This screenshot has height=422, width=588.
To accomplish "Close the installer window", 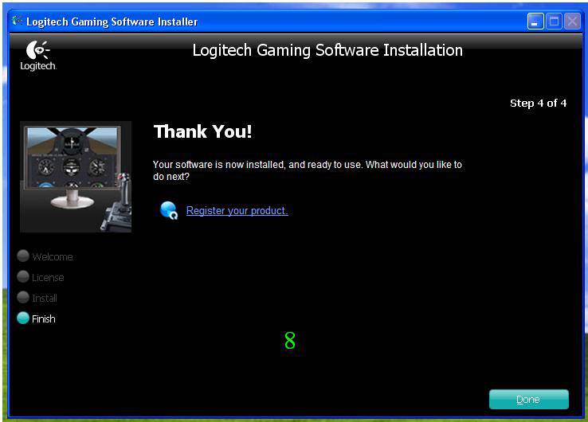I will pos(572,21).
